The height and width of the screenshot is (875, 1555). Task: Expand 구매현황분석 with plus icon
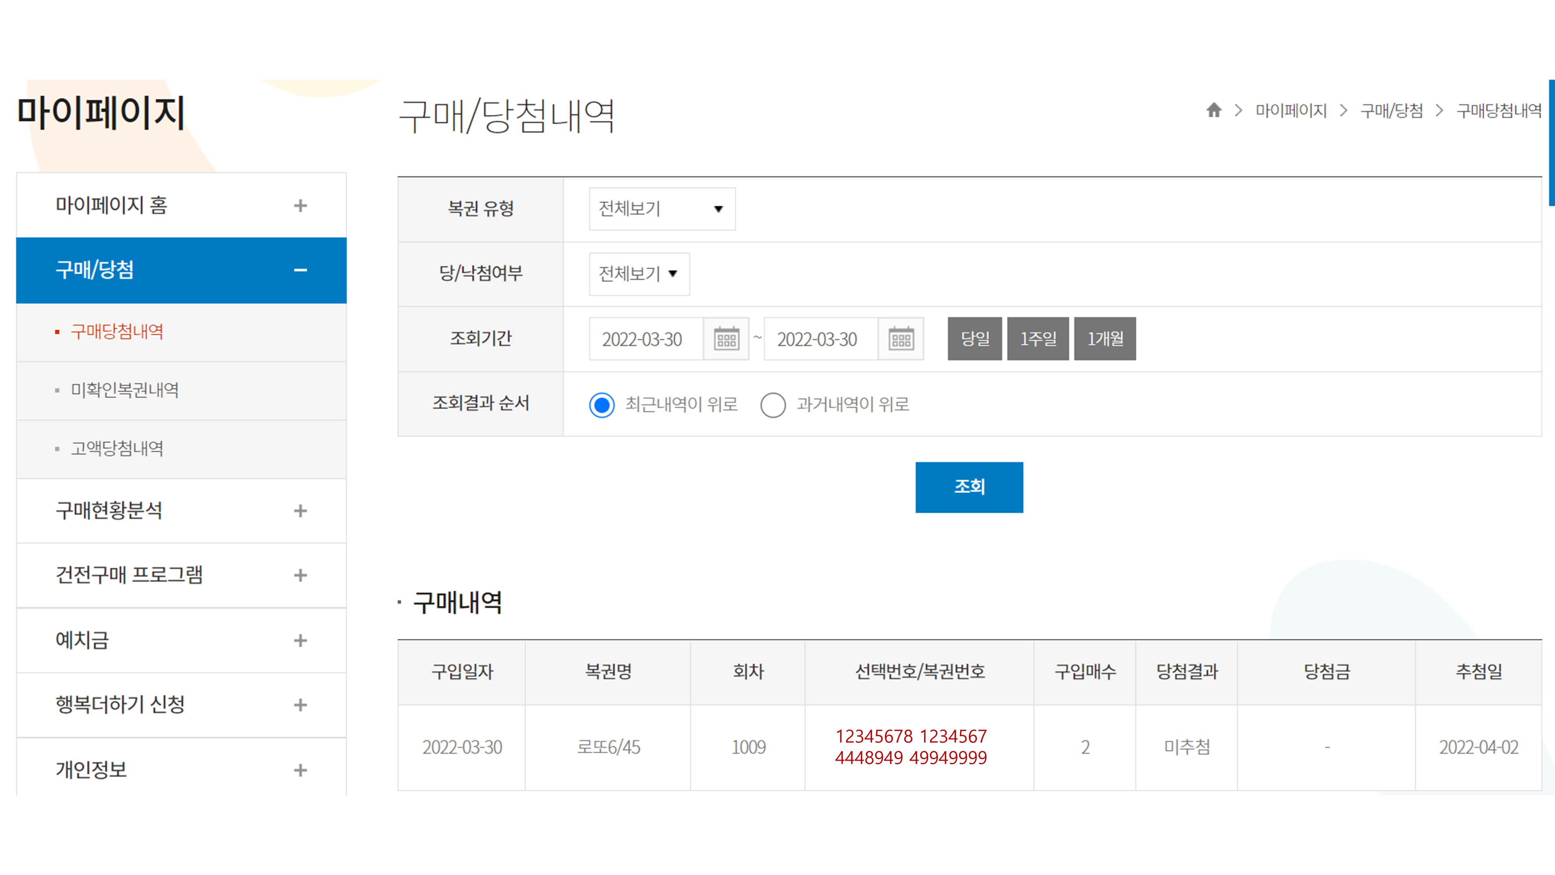[x=300, y=511]
